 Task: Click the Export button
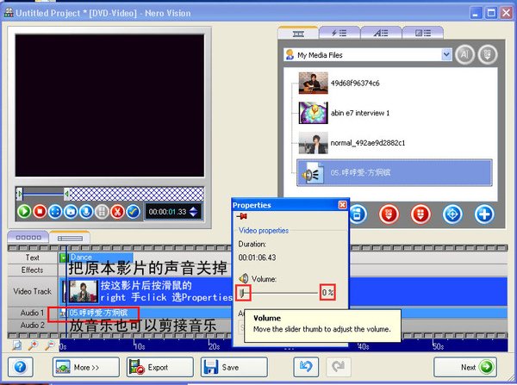coord(160,367)
